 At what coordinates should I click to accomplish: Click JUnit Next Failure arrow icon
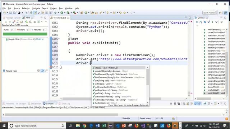click(x=6, y=22)
